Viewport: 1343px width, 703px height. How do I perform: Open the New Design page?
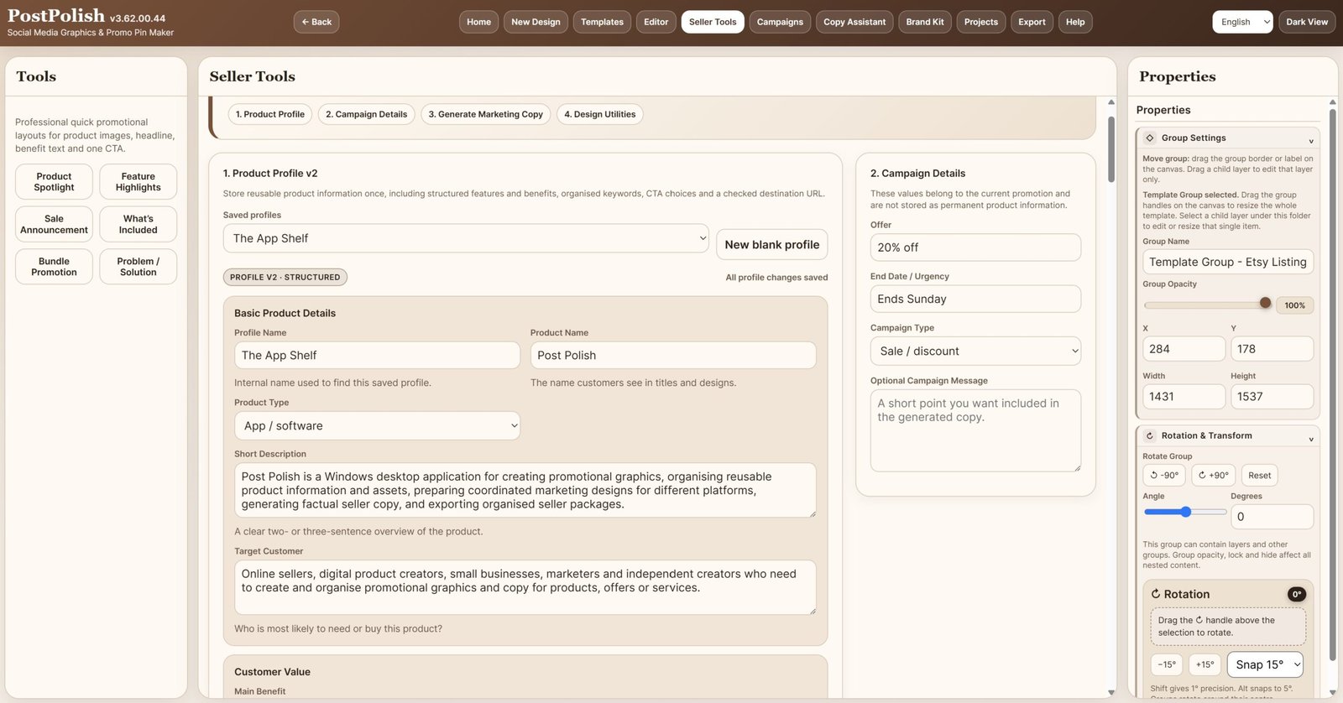coord(536,22)
